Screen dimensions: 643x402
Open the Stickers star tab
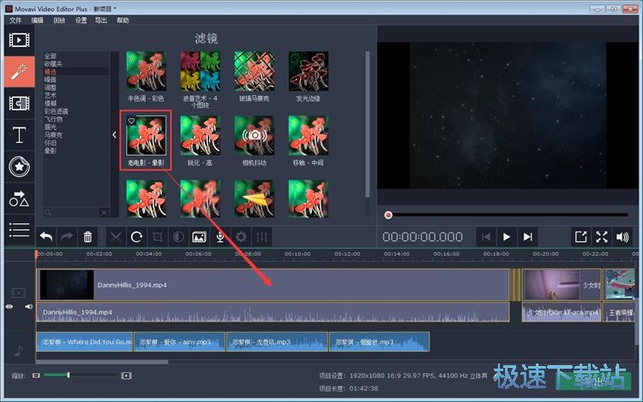pyautogui.click(x=19, y=167)
